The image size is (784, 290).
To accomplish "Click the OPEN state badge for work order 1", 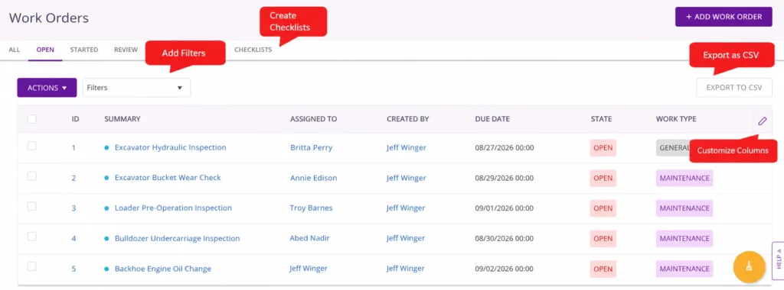I will [603, 148].
